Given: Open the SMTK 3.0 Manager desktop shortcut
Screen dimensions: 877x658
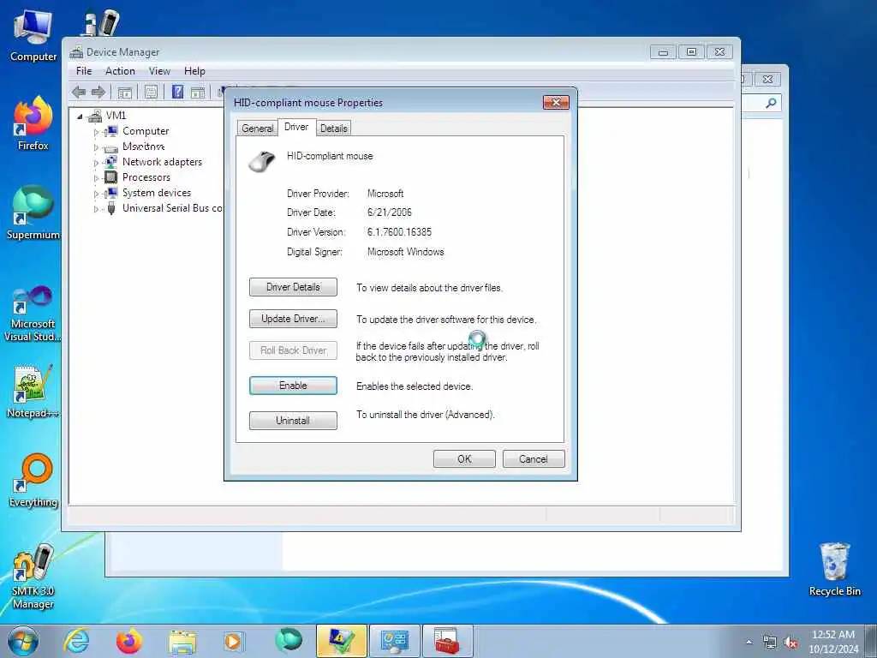Looking at the screenshot, I should 33,577.
